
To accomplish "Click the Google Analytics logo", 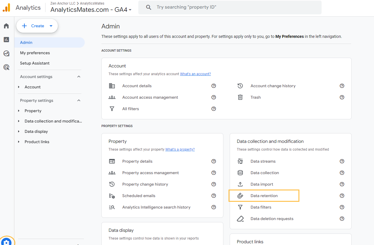I will click(6, 8).
